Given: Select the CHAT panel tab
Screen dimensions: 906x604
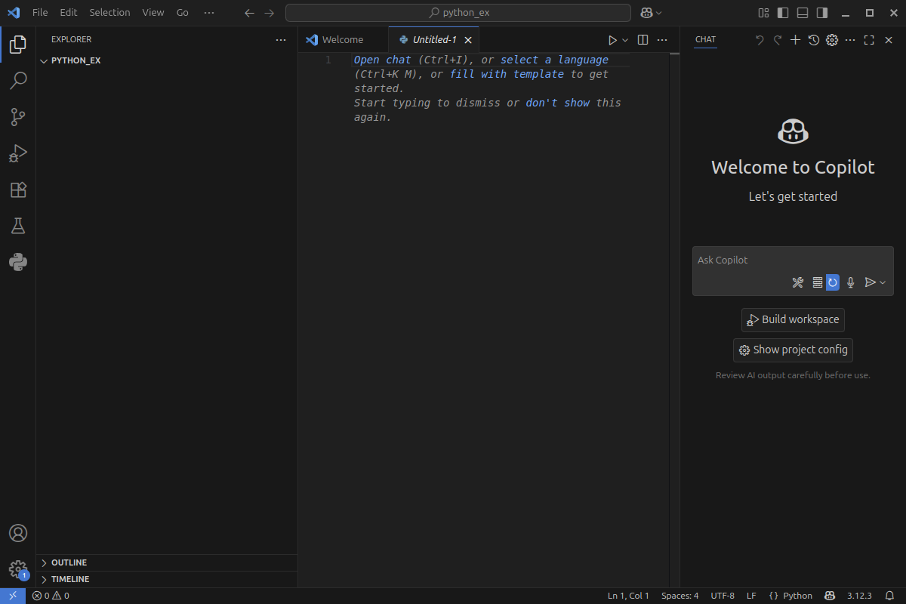Looking at the screenshot, I should [706, 40].
